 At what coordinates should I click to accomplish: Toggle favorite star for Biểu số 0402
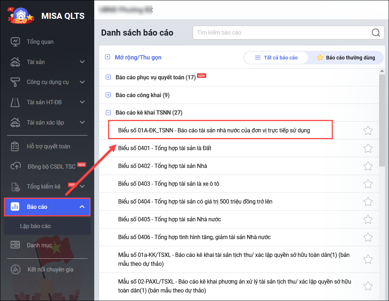coord(368,166)
